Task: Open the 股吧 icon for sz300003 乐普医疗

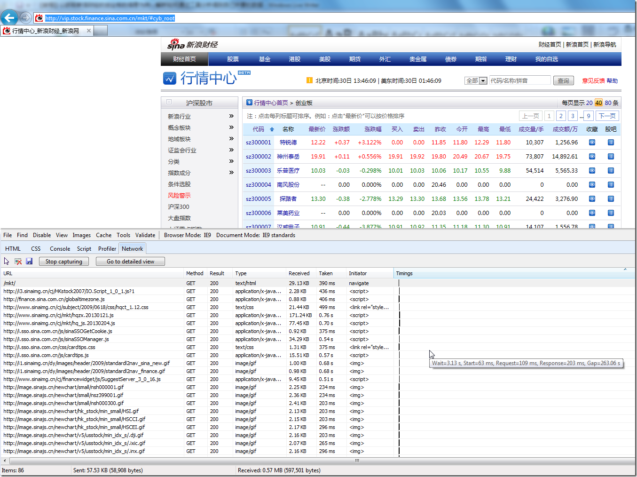Action: pos(611,170)
